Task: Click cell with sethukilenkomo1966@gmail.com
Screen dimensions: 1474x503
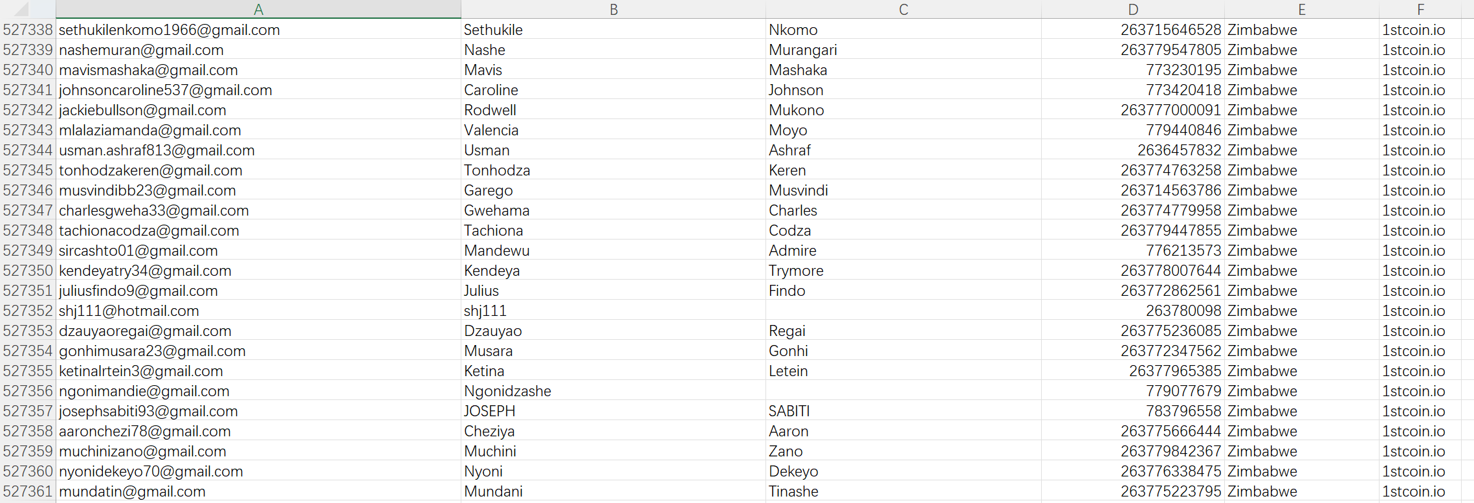Action: coord(170,30)
